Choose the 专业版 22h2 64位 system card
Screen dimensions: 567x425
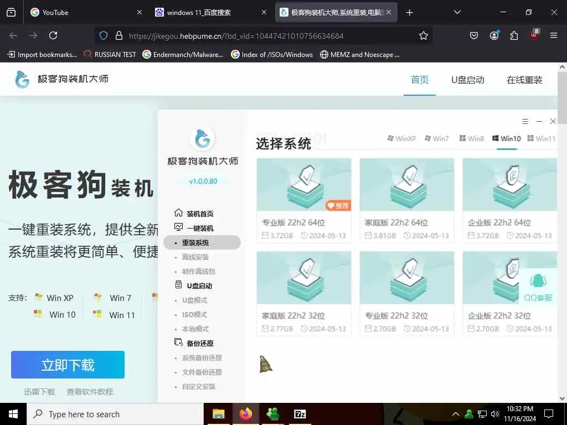(x=304, y=200)
